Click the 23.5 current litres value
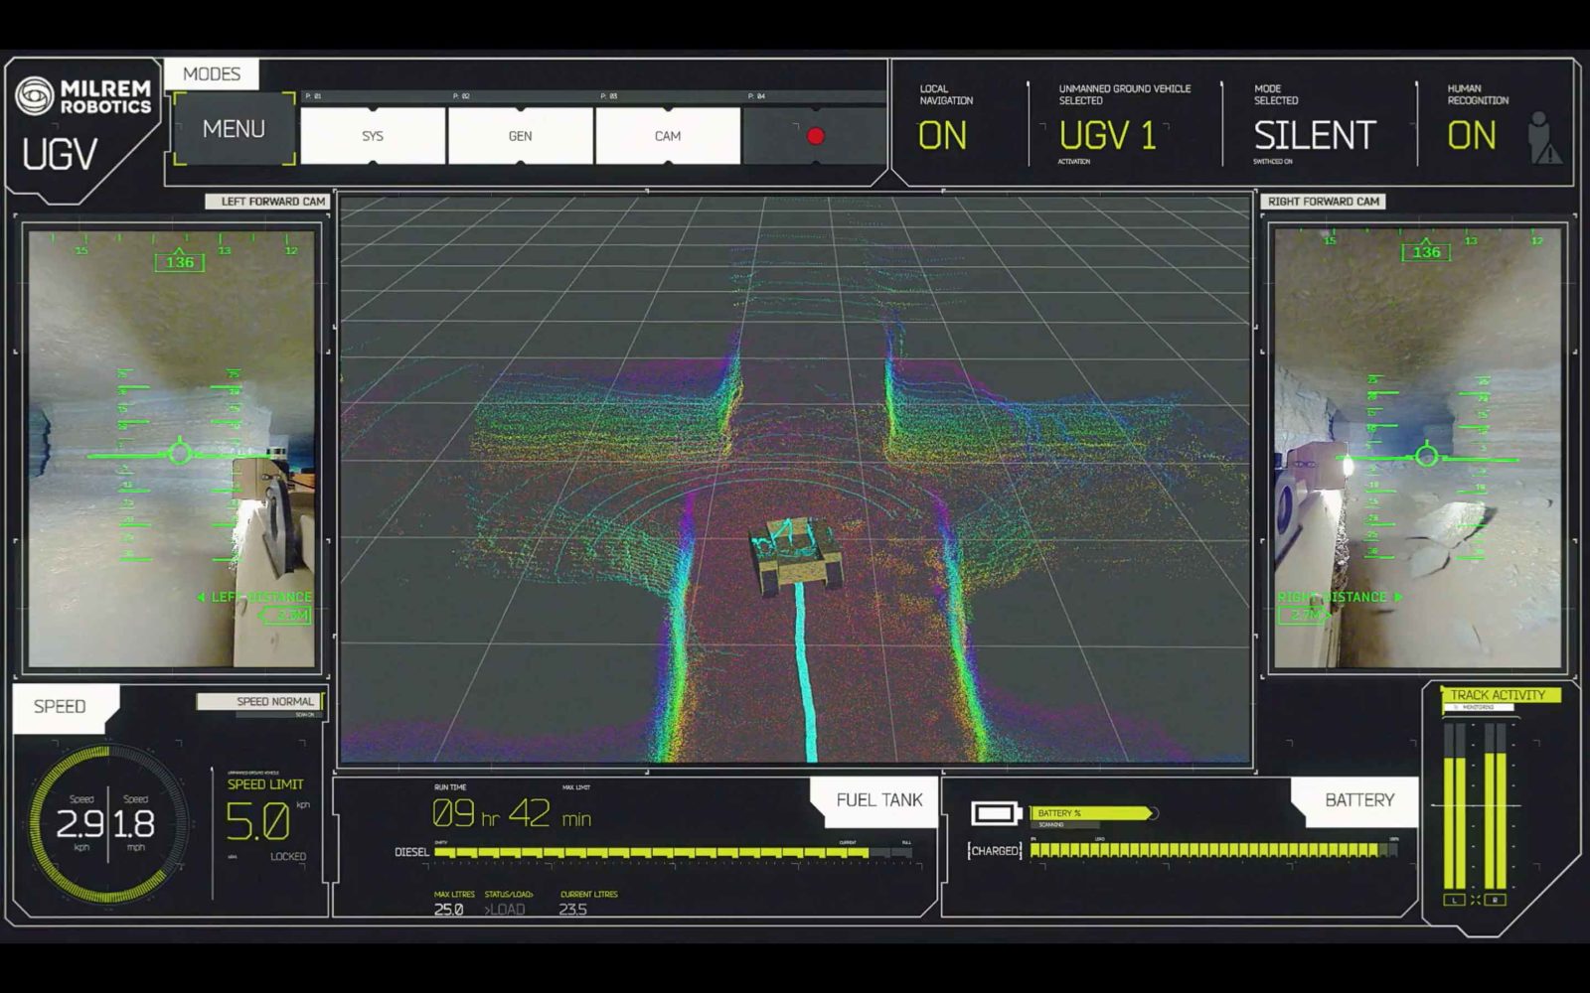Viewport: 1590px width, 993px height. pyautogui.click(x=573, y=910)
